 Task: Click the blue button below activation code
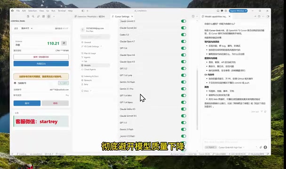(41, 63)
